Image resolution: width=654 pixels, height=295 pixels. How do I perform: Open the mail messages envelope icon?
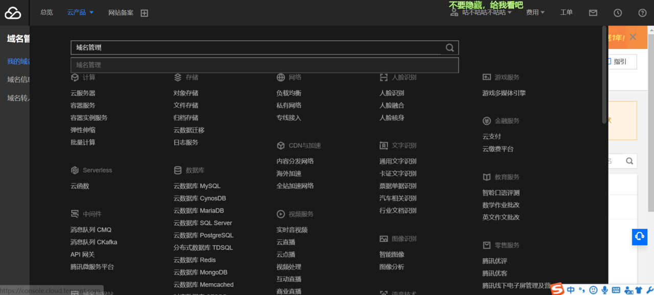click(593, 13)
